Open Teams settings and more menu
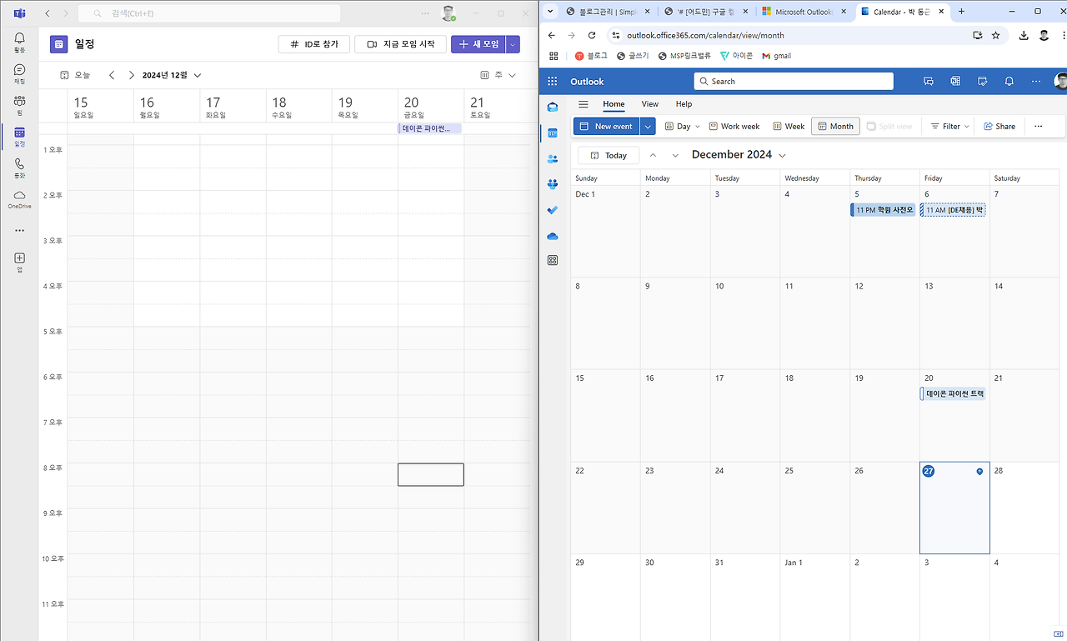The width and height of the screenshot is (1067, 641). click(x=425, y=13)
